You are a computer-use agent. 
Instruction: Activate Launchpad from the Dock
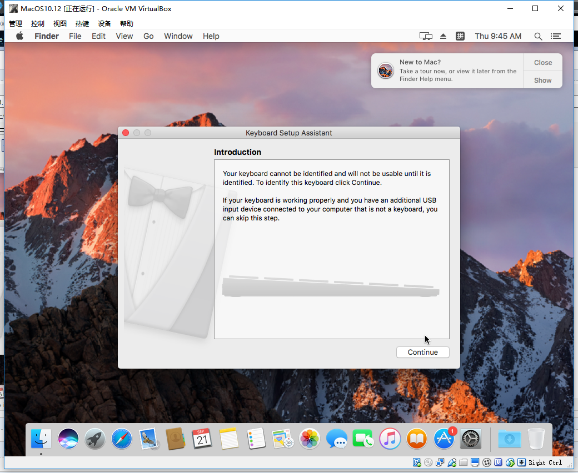point(94,439)
